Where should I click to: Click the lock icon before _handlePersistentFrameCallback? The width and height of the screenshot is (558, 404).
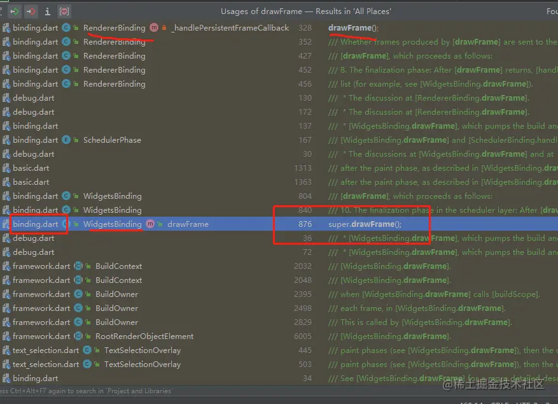[x=164, y=27]
